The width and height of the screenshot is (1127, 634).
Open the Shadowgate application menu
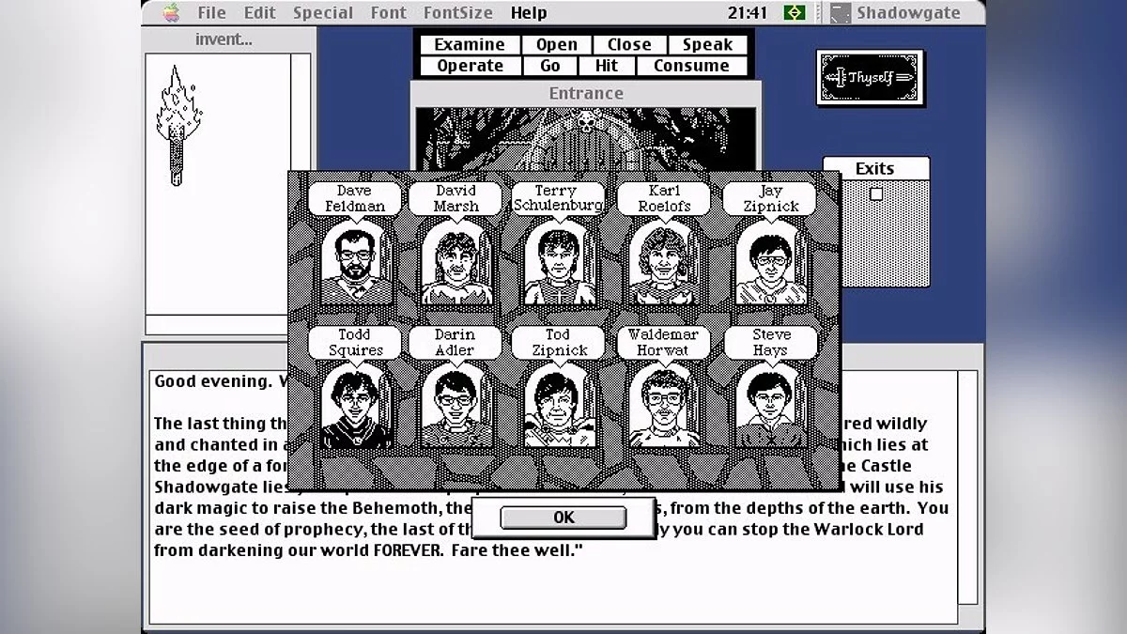point(896,12)
